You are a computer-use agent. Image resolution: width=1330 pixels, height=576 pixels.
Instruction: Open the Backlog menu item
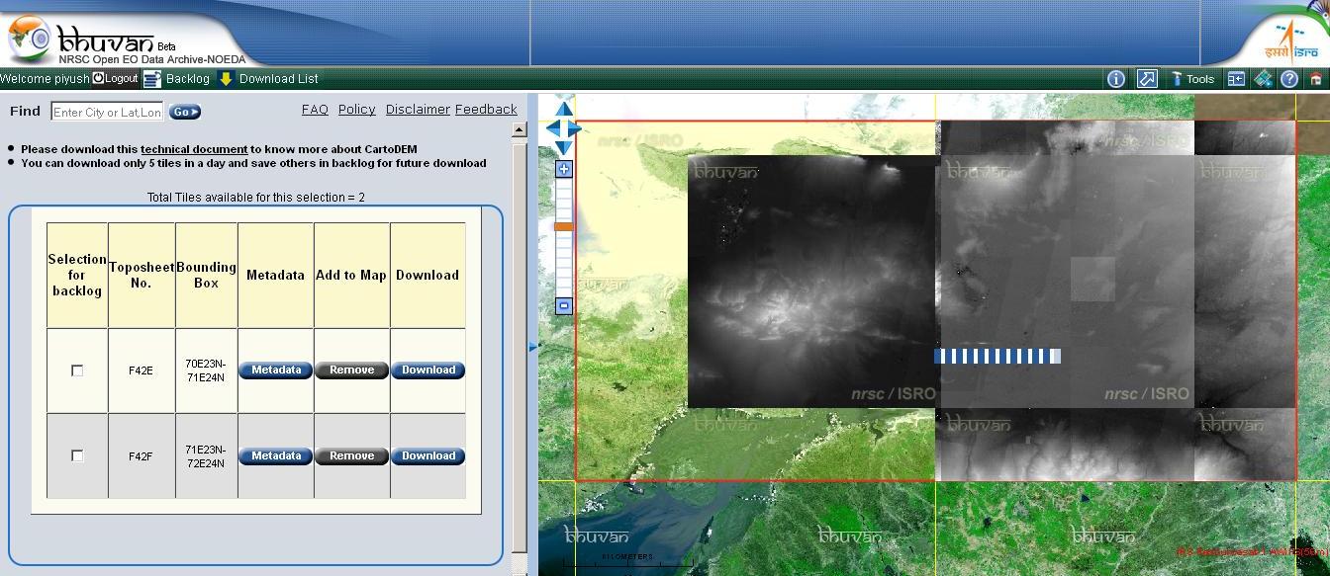click(177, 78)
